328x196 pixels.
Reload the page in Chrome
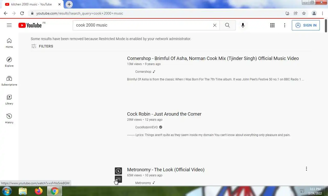[22, 13]
